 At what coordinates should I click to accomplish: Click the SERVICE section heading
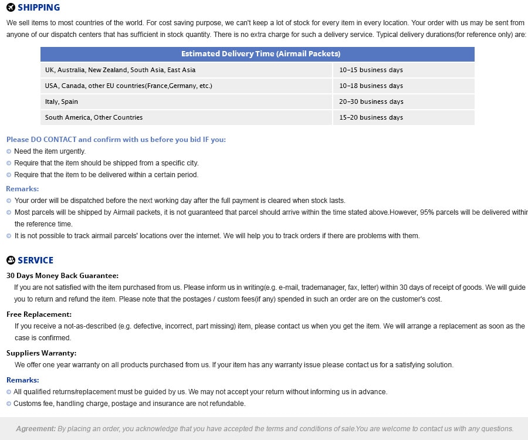tap(35, 260)
